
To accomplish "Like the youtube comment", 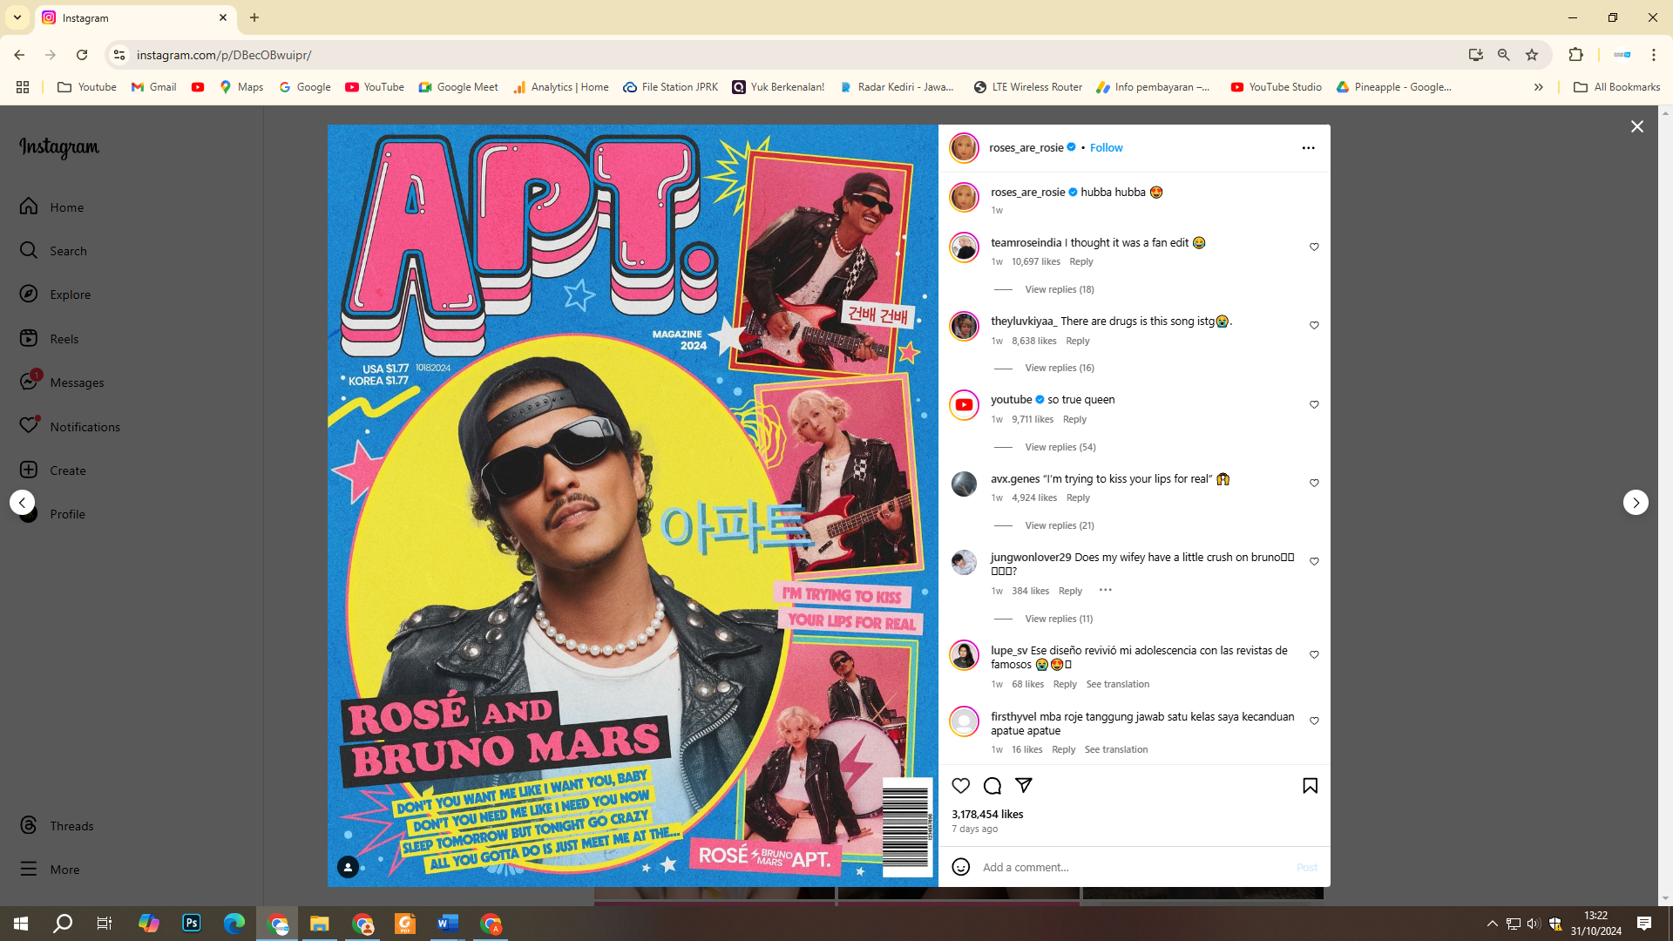I will (x=1314, y=405).
